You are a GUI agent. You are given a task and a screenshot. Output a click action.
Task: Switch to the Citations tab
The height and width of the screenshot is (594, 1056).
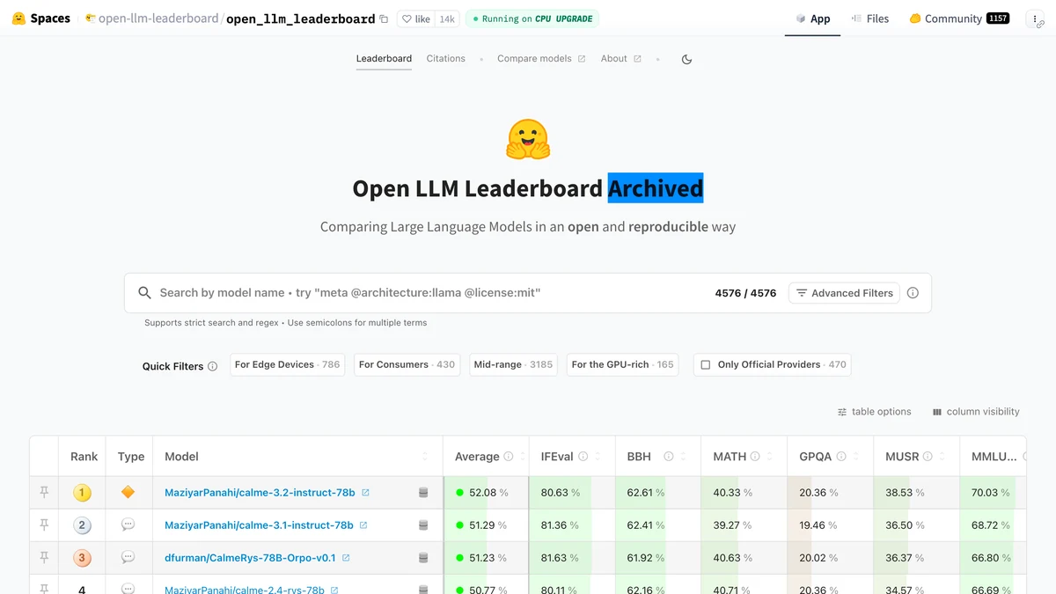(446, 59)
